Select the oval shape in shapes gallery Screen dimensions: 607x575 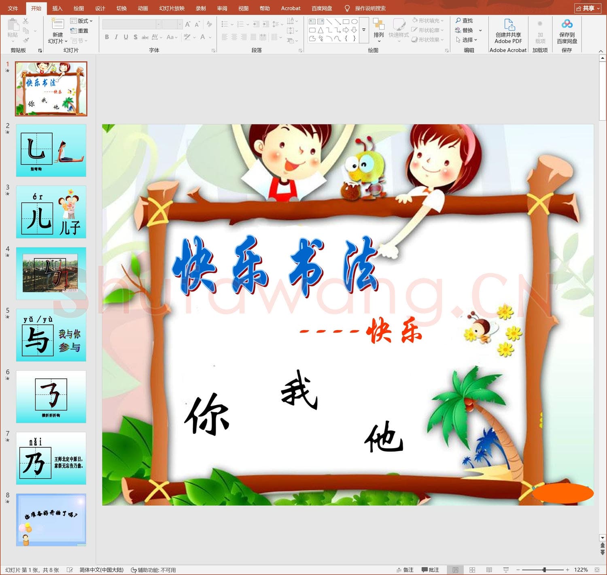tap(354, 21)
